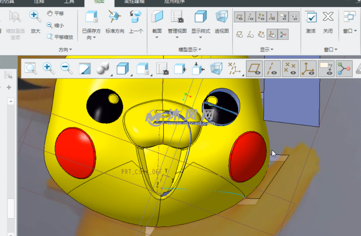Expand the 显示 group dropdown
The width and height of the screenshot is (361, 236).
click(x=267, y=50)
